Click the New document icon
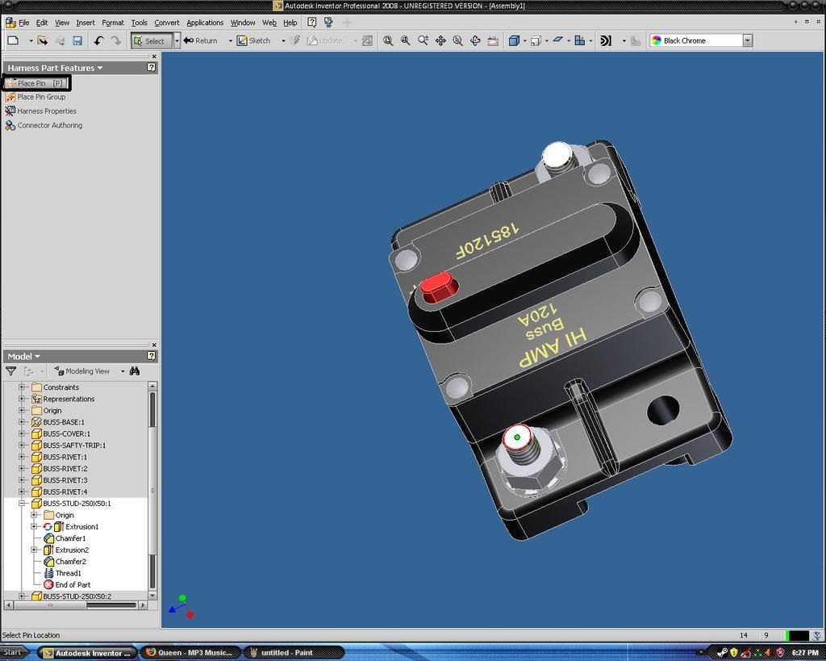Image resolution: width=826 pixels, height=661 pixels. click(13, 40)
